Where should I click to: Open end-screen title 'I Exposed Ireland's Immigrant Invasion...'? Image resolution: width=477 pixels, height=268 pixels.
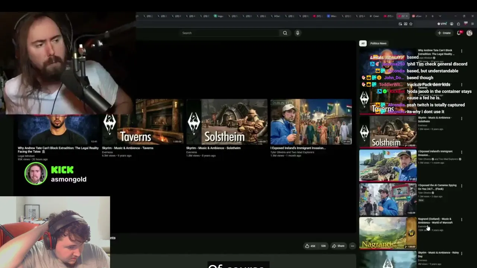298,148
